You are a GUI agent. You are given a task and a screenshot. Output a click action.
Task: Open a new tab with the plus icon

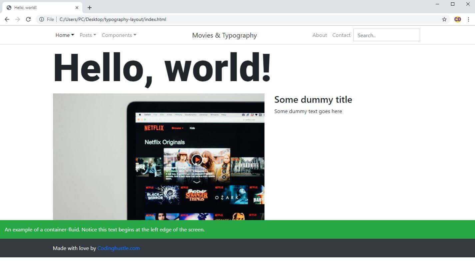tap(89, 8)
